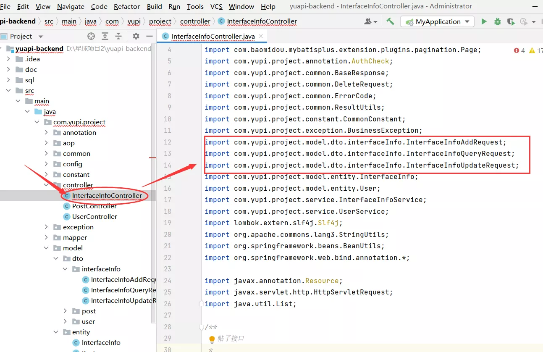543x352 pixels.
Task: Select InterfaceInfoUpdateRequest class in the tree
Action: tap(119, 300)
